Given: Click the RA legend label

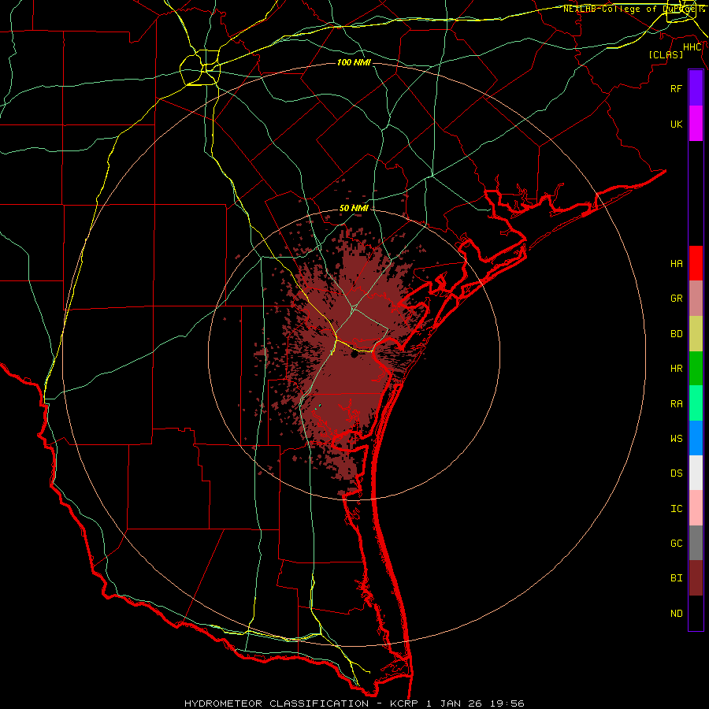Looking at the screenshot, I should click(x=676, y=404).
